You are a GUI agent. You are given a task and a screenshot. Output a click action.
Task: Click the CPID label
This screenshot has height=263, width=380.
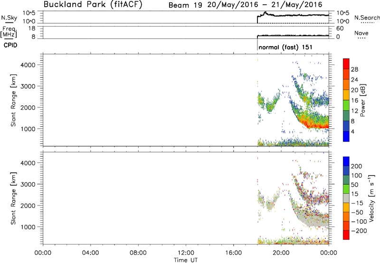(x=10, y=45)
